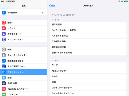Go back using the blue chevron

pyautogui.click(x=50, y=6)
